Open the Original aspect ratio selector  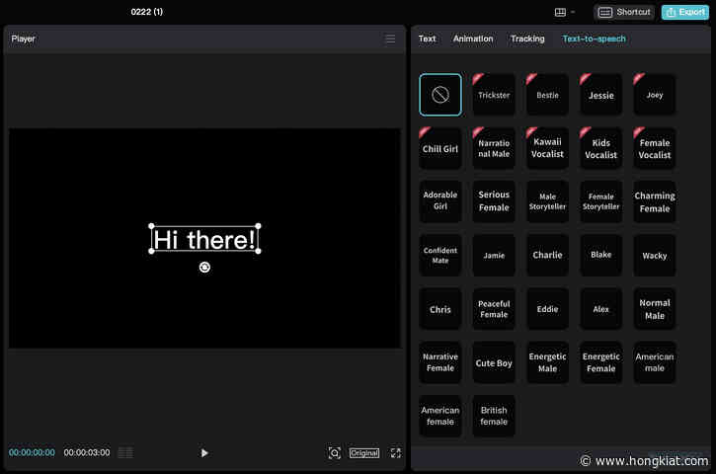364,453
